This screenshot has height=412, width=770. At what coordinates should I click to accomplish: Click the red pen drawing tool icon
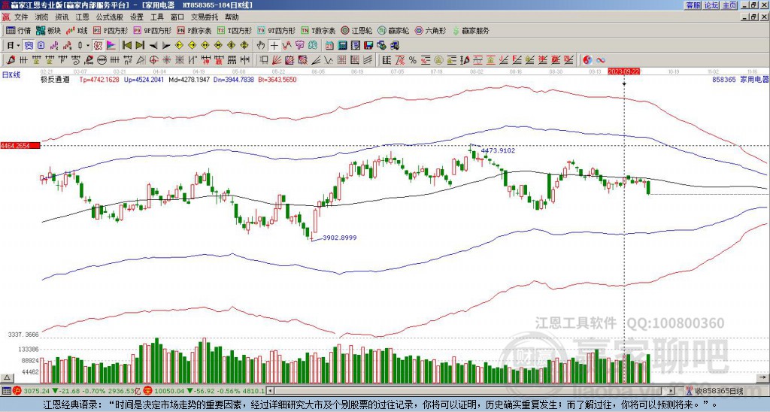pos(10,60)
